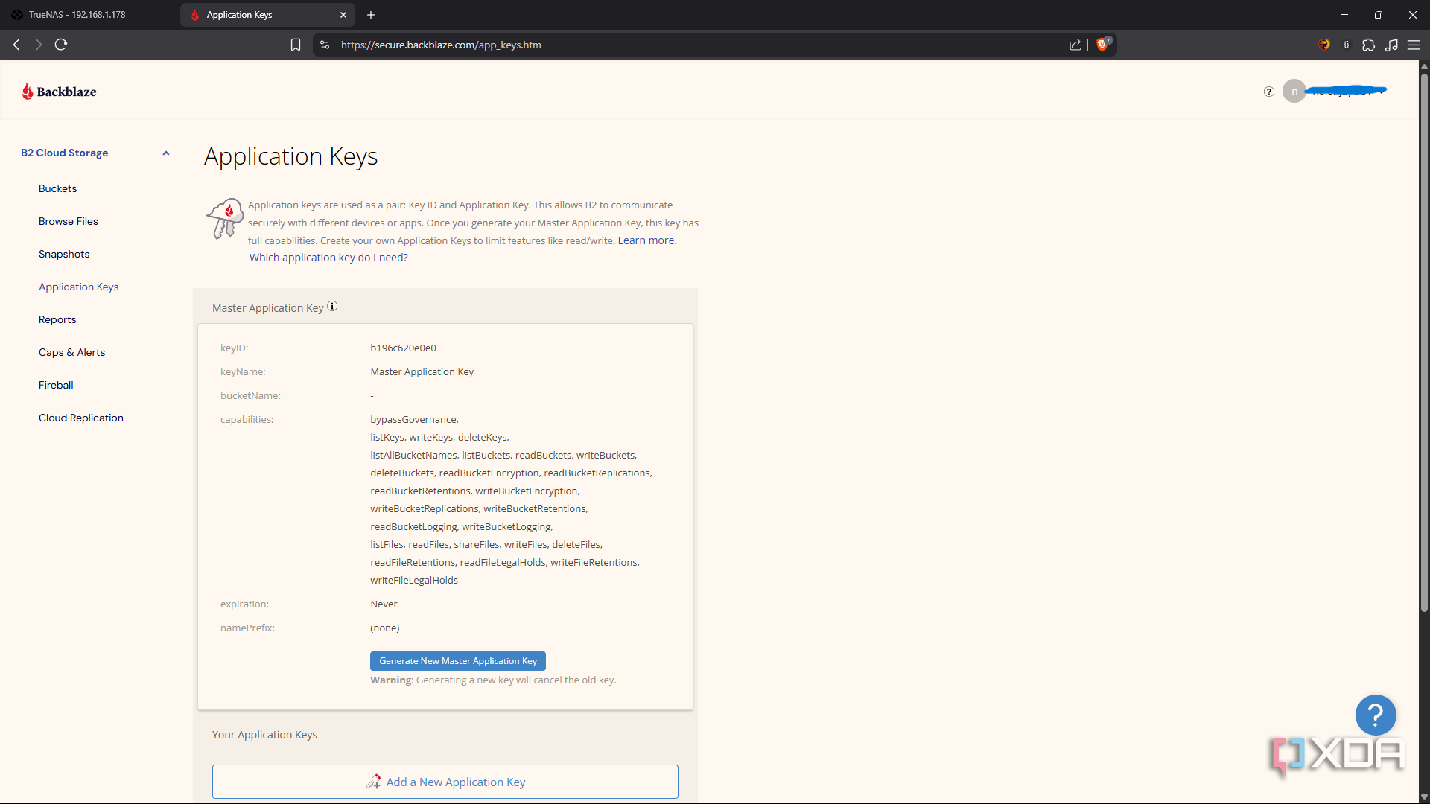Open site settings icon in address bar

click(325, 45)
